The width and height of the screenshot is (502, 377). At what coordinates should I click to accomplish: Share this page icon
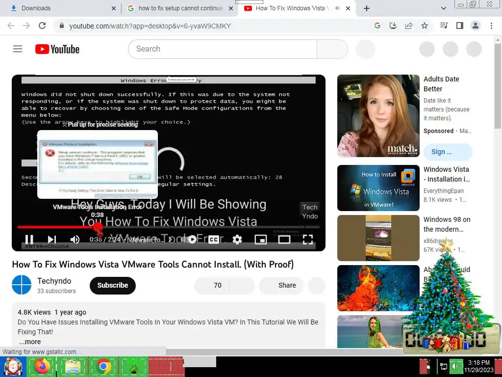409,26
